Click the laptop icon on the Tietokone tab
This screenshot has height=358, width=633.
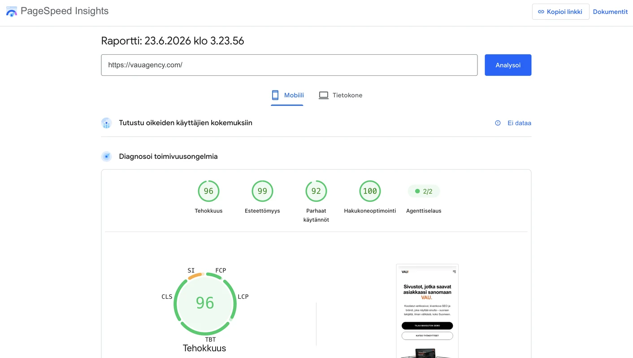[x=324, y=95]
